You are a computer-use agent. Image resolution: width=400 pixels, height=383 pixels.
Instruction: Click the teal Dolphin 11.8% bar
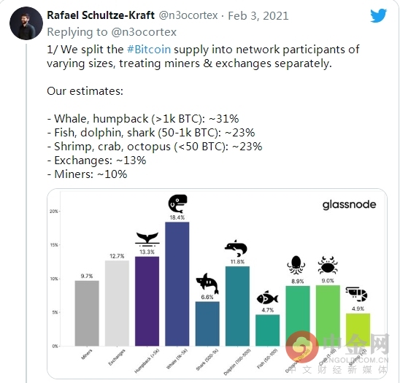point(237,306)
